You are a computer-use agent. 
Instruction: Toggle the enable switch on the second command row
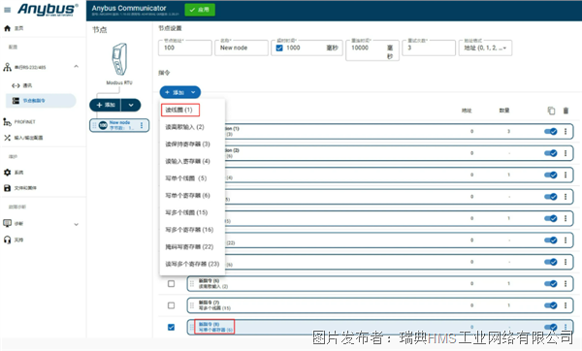pyautogui.click(x=550, y=153)
